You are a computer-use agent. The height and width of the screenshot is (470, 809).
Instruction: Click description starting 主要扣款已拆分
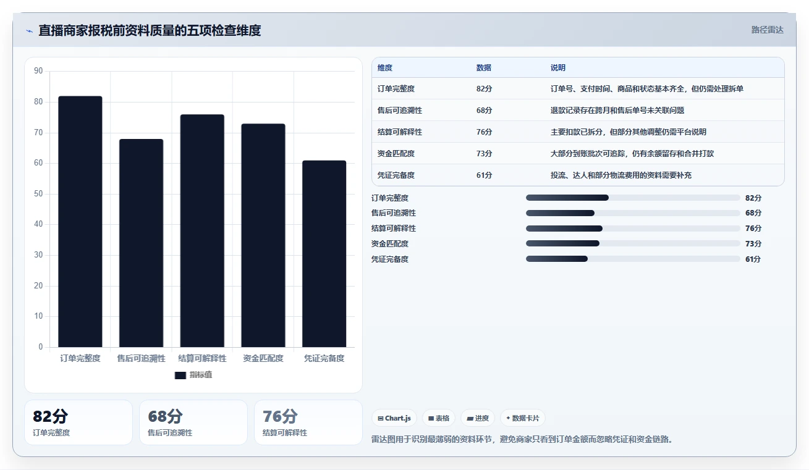tap(629, 132)
